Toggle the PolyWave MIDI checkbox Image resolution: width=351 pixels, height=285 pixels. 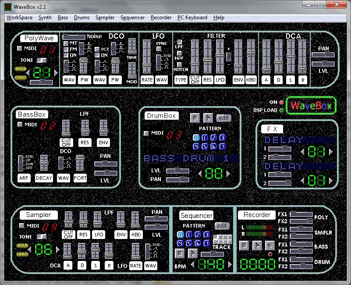[x=20, y=48]
